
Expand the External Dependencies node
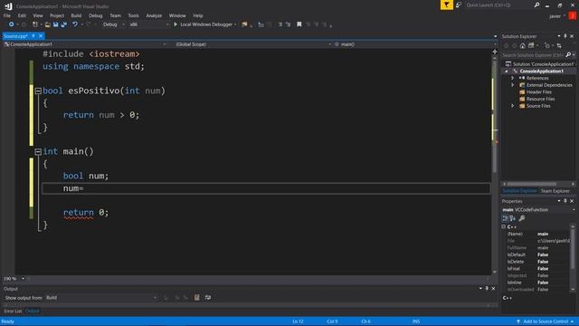click(x=513, y=85)
